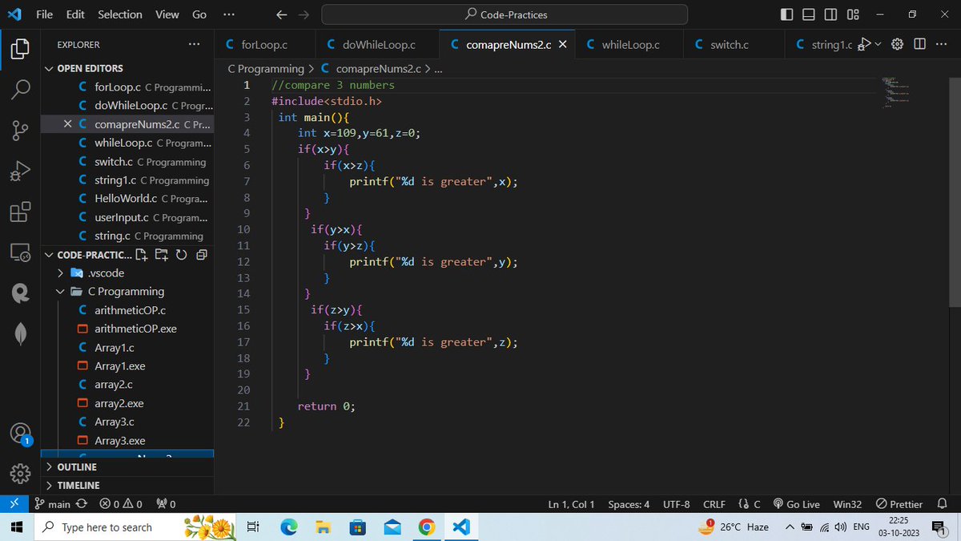Image resolution: width=961 pixels, height=541 pixels.
Task: Click the New File icon in explorer
Action: coord(142,255)
